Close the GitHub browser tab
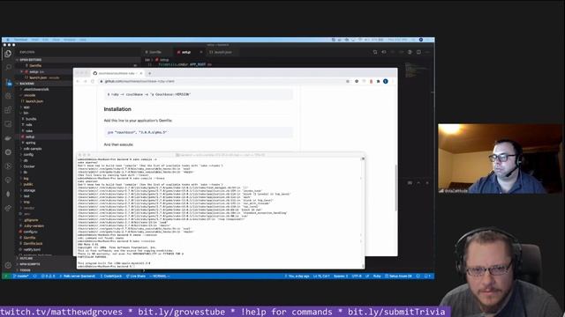Image resolution: width=565 pixels, height=317 pixels. click(x=141, y=73)
